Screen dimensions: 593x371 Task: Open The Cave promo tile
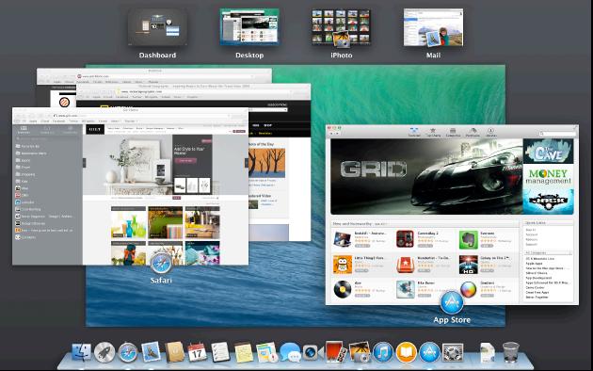pos(549,152)
